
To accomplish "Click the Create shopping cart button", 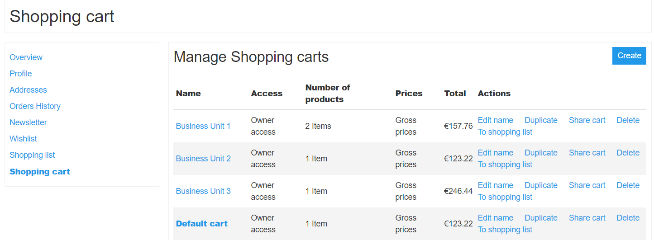I will tap(629, 56).
